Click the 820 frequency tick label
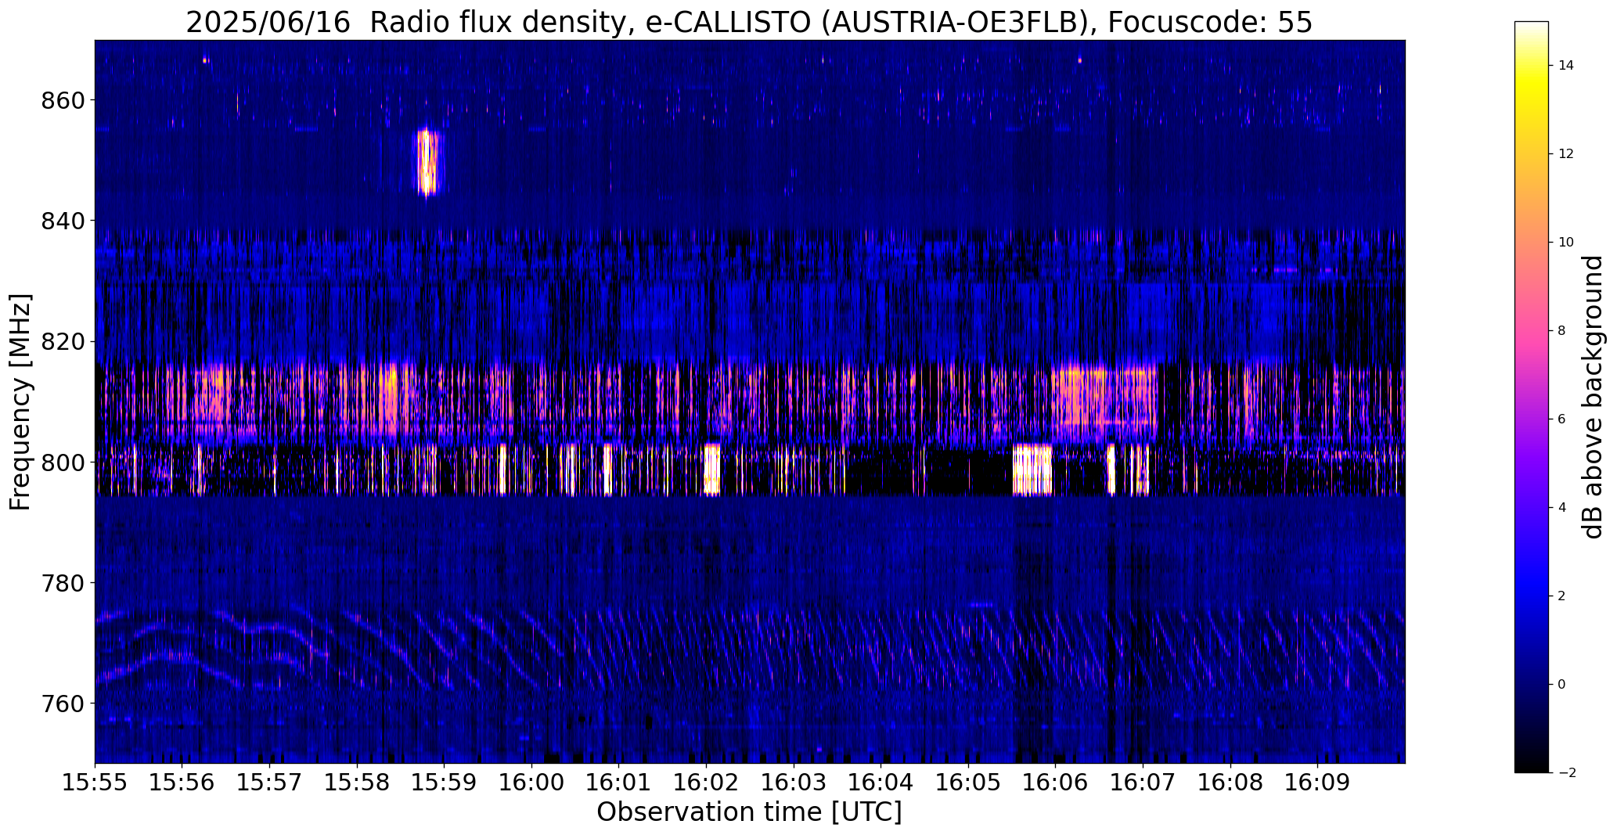Screen dimensions: 1617x835 [x=62, y=342]
